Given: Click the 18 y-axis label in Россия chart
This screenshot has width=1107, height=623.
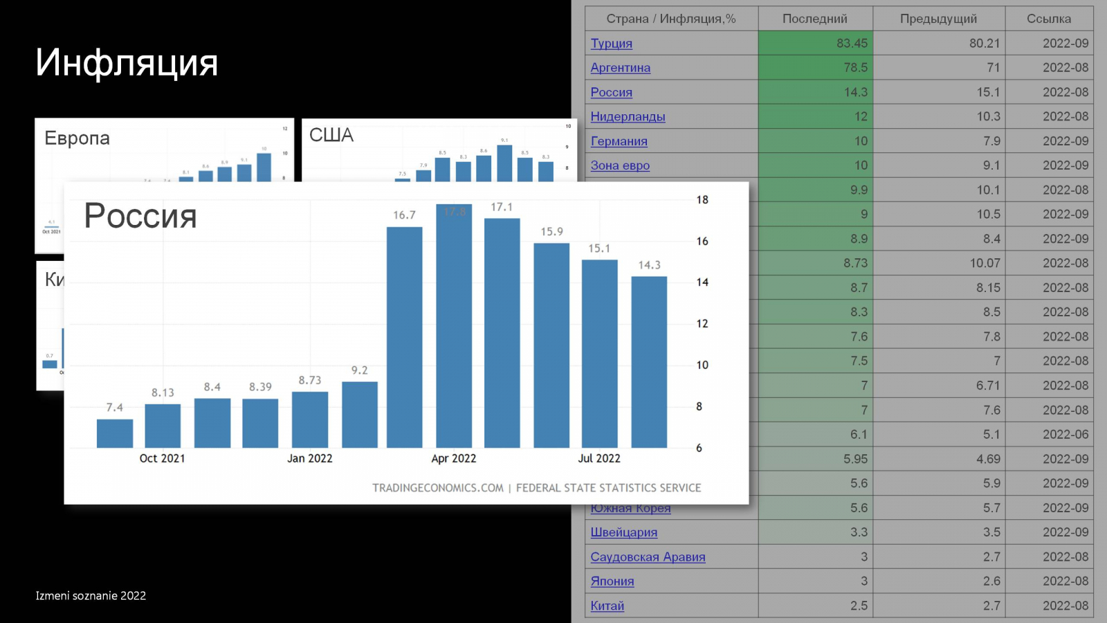Looking at the screenshot, I should [x=702, y=200].
